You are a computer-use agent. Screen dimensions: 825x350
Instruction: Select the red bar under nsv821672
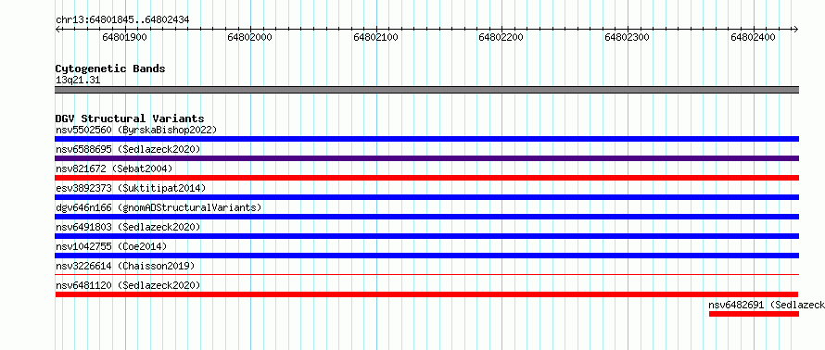pyautogui.click(x=426, y=178)
